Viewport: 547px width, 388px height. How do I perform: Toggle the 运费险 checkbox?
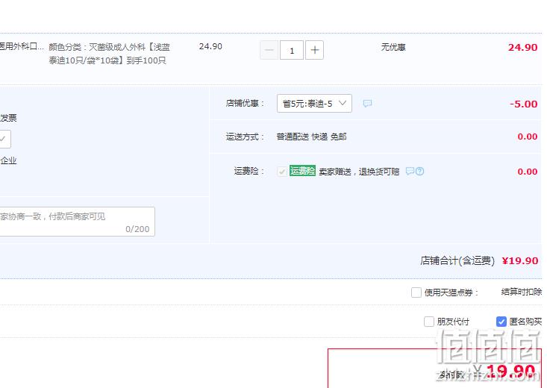[282, 172]
